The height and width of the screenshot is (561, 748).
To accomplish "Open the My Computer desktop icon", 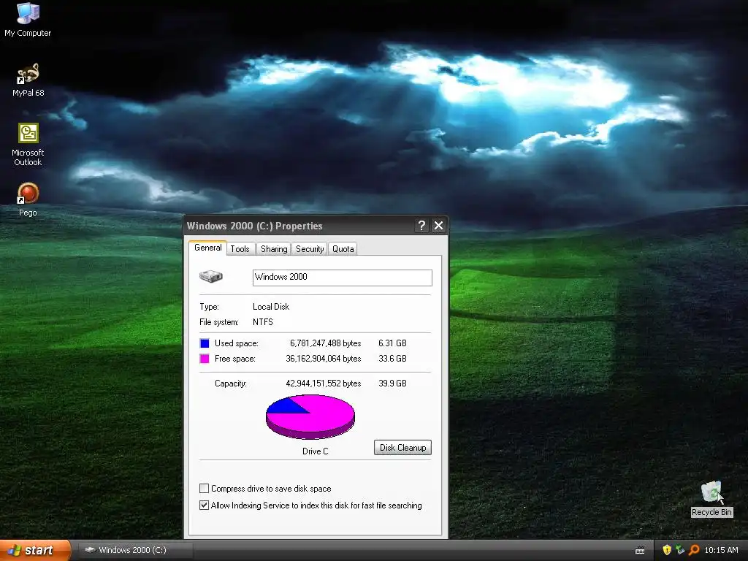I will pos(28,19).
